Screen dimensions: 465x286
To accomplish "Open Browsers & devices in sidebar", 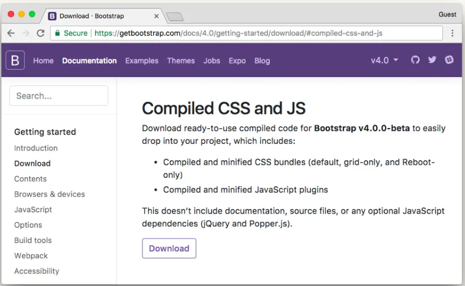I will (x=50, y=194).
